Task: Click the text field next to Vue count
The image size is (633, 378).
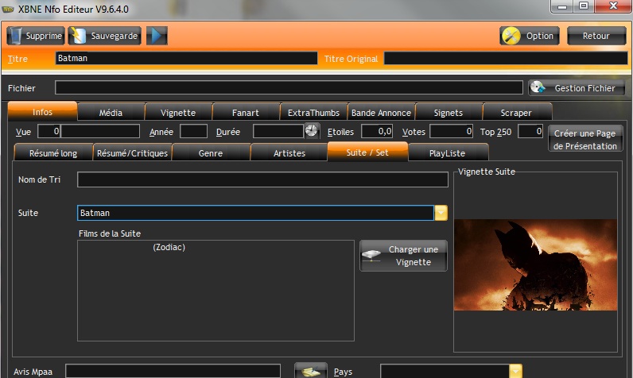Action: point(100,131)
